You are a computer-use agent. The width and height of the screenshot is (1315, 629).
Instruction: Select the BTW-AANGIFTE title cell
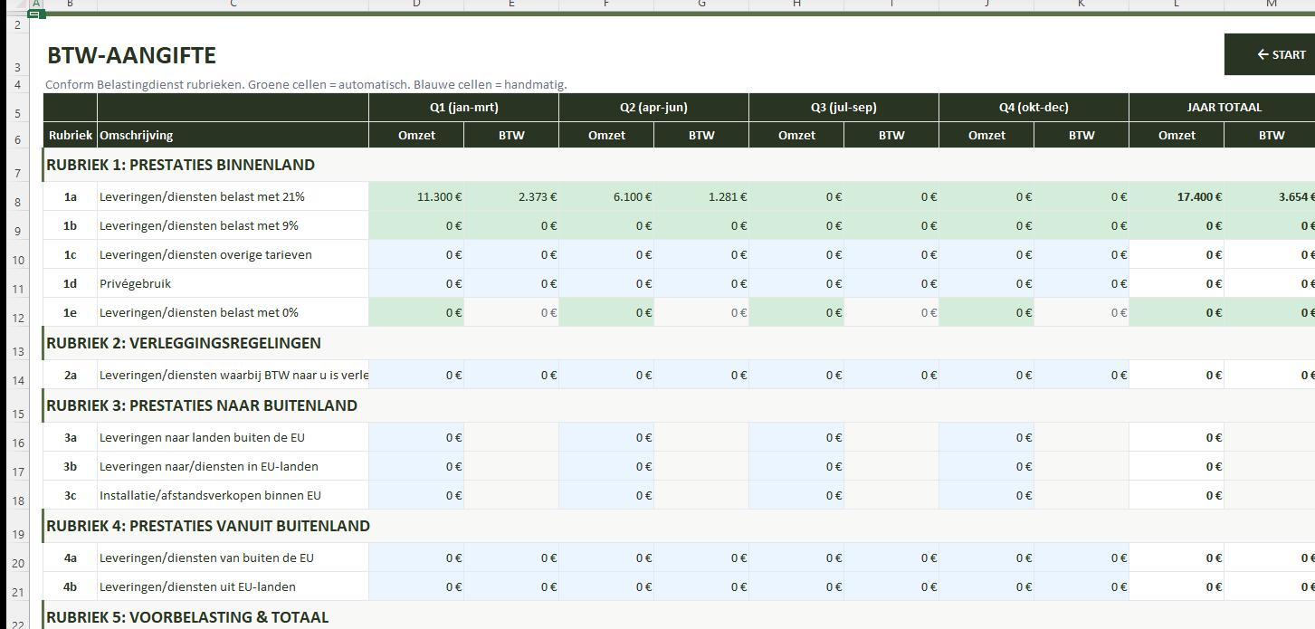(x=132, y=56)
